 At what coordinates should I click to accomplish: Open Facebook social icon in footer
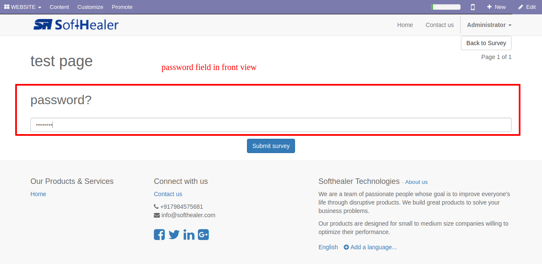click(x=159, y=235)
